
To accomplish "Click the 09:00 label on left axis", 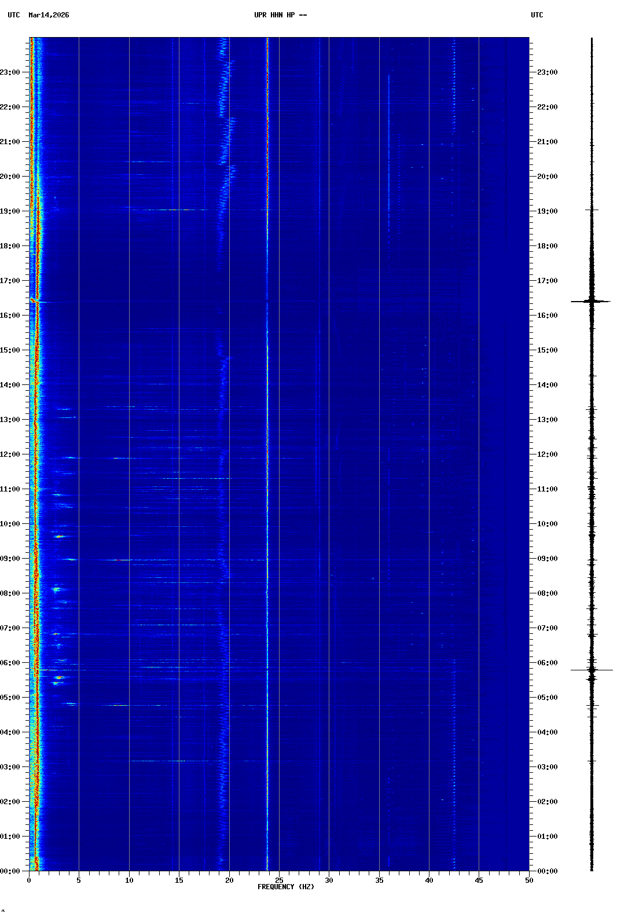I will (10, 559).
